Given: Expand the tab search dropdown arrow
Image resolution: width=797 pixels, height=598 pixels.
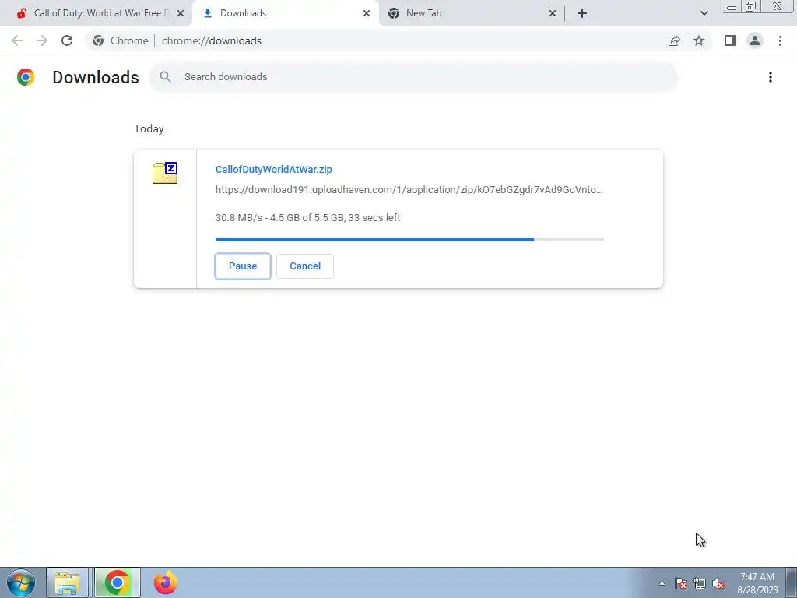Looking at the screenshot, I should click(x=704, y=13).
